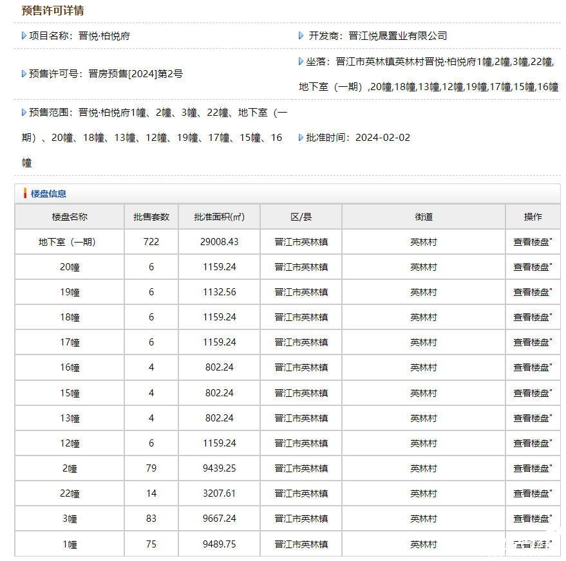Screen dimensions: 566x561
Task: Click the 批售套数 column header
Action: [x=151, y=217]
